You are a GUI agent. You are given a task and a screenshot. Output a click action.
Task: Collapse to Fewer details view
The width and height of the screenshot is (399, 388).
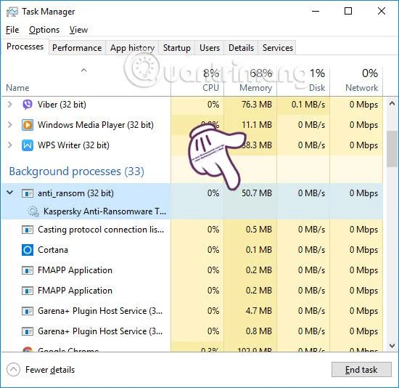click(x=41, y=370)
